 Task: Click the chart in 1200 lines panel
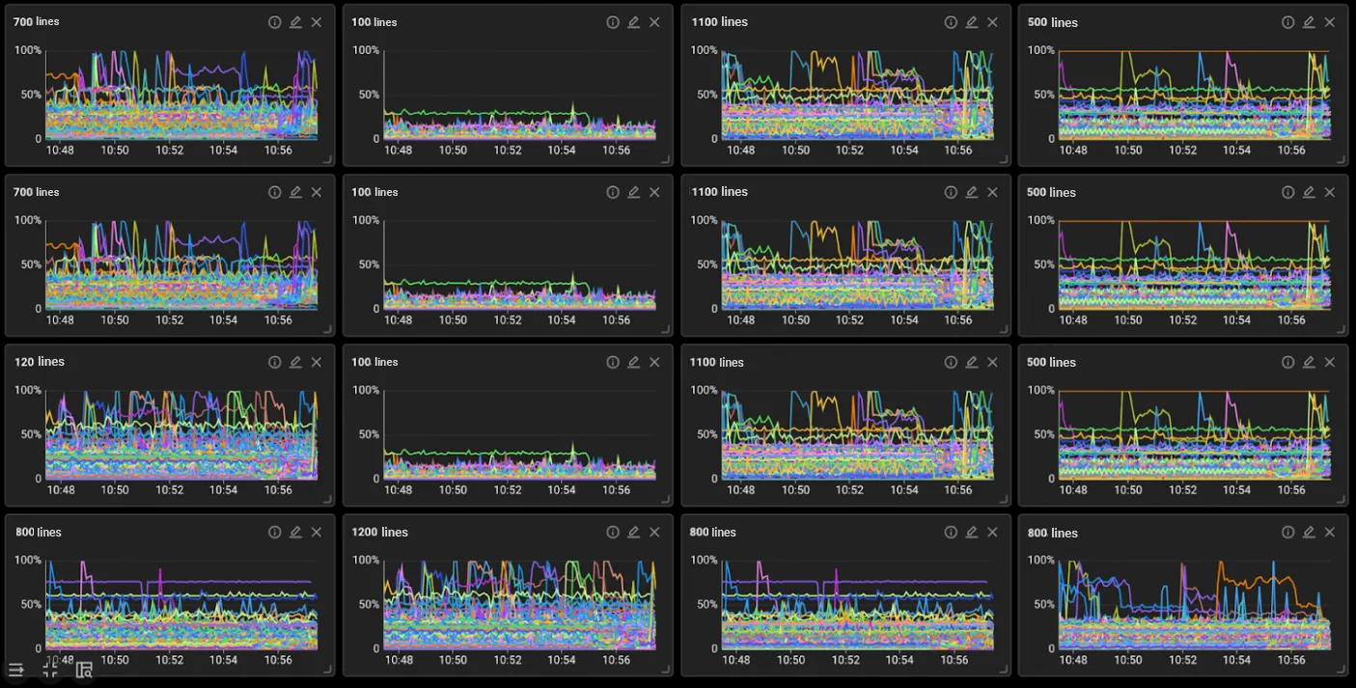click(519, 605)
